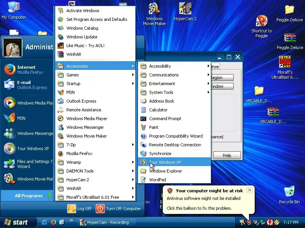Viewport: 305px width, 228px height.
Task: Open Remote Desktop Connection
Action: tap(174, 145)
